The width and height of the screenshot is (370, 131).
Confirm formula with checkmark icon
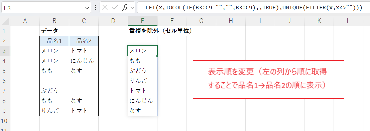point(115,8)
